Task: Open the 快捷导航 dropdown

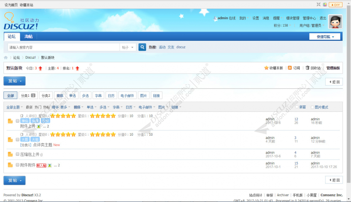Action: click(325, 37)
